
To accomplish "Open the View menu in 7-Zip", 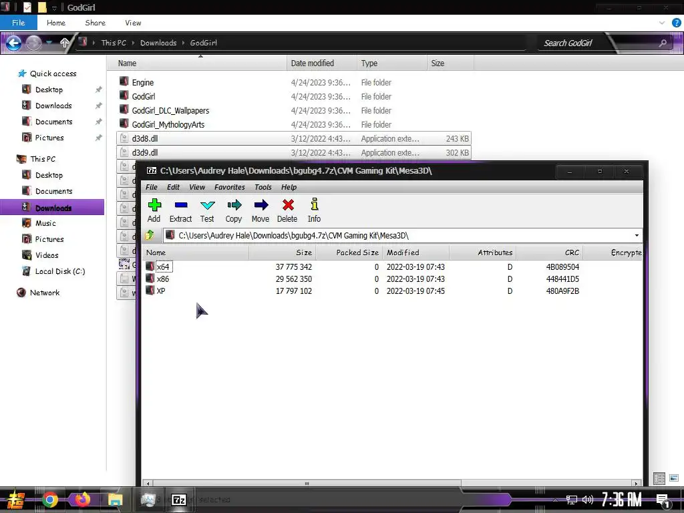I will (x=197, y=187).
